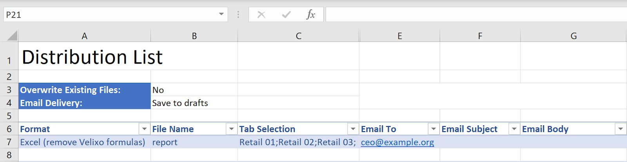The width and height of the screenshot is (627, 162).
Task: Click inside the formula bar input area
Action: pos(476,15)
